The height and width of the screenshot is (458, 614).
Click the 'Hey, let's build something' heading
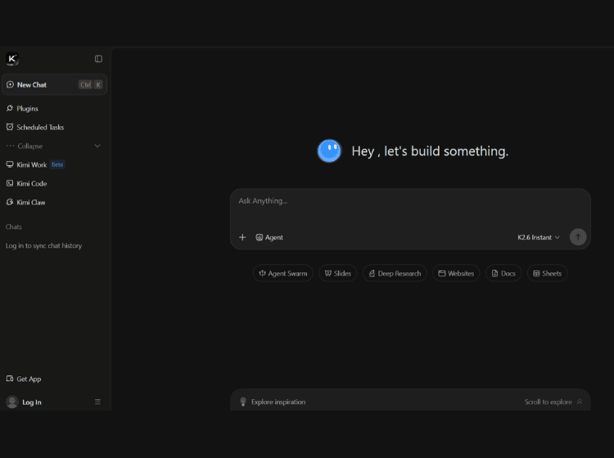430,151
